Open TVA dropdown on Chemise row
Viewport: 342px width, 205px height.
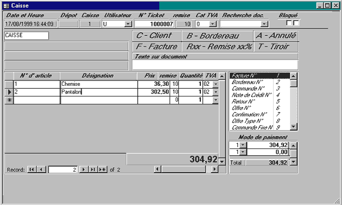coord(216,84)
